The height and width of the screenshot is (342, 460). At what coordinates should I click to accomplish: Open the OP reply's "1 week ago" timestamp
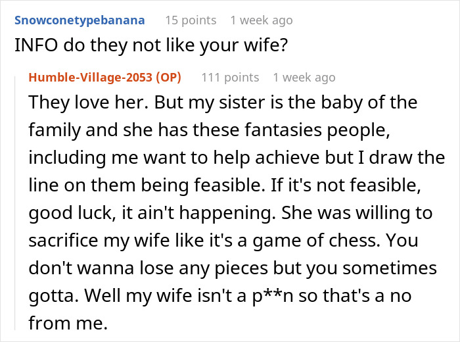pos(304,78)
